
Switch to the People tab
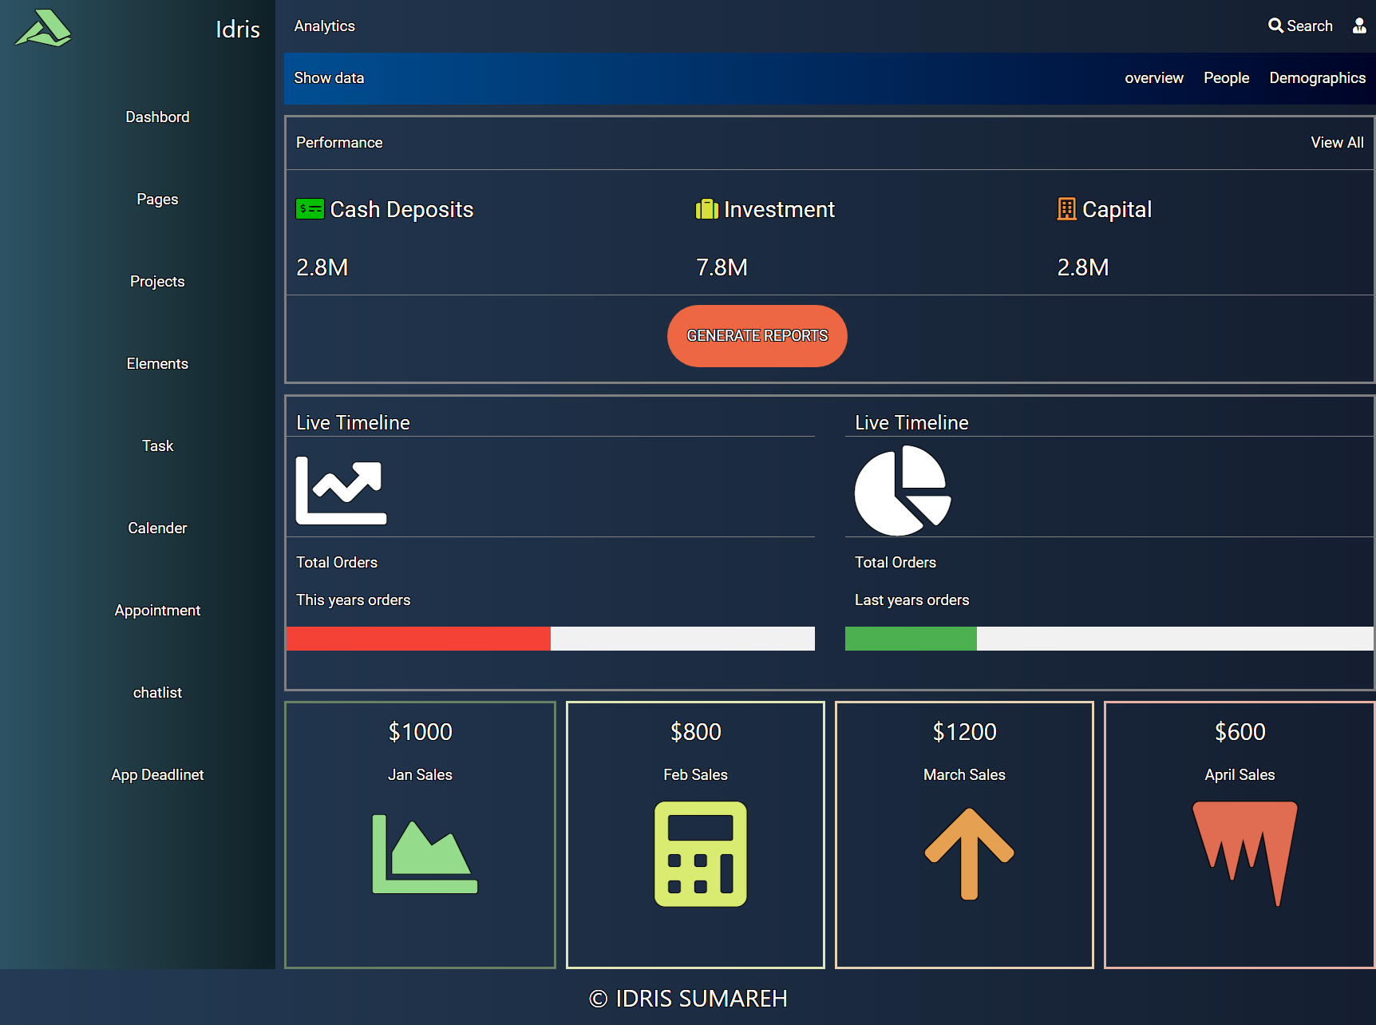(x=1227, y=77)
